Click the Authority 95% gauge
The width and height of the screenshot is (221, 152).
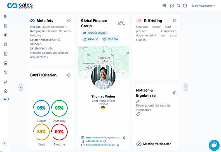point(59,108)
